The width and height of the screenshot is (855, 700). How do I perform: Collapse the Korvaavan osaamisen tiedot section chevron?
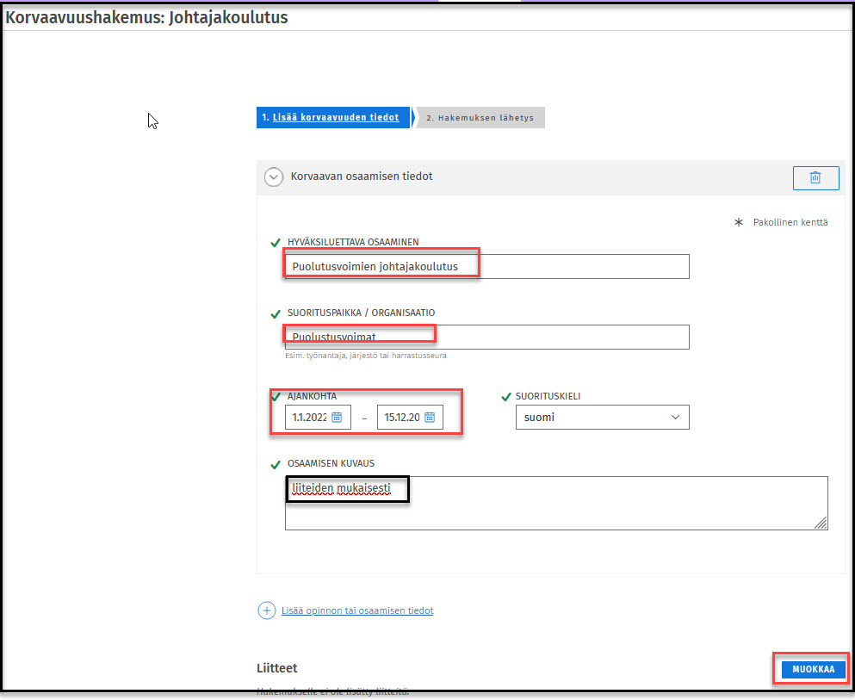(x=274, y=177)
